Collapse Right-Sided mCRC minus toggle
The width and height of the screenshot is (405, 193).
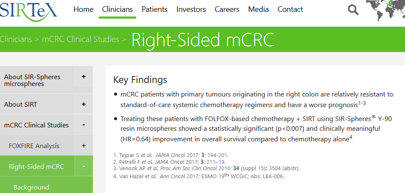(84, 166)
